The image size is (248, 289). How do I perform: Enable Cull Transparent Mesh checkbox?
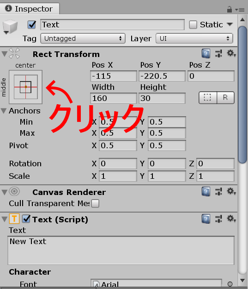tap(95, 203)
